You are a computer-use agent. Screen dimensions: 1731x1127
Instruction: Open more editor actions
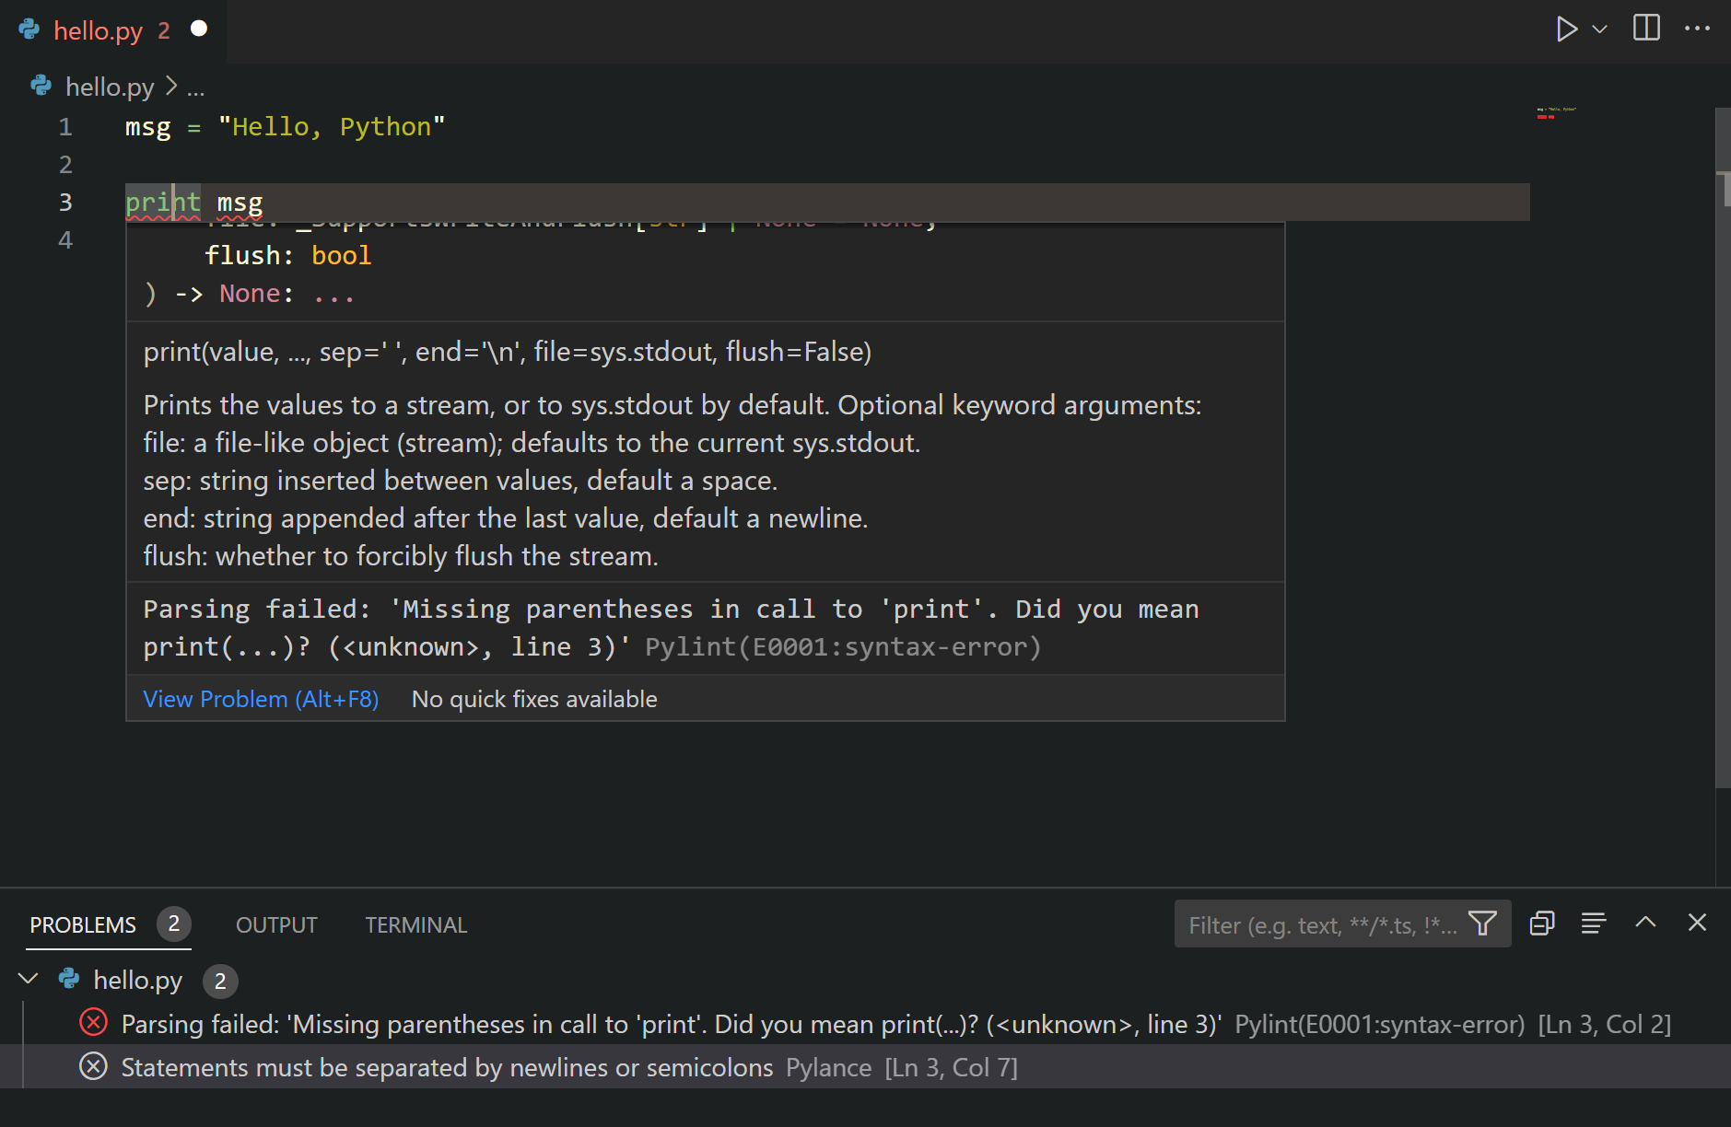pos(1698,29)
